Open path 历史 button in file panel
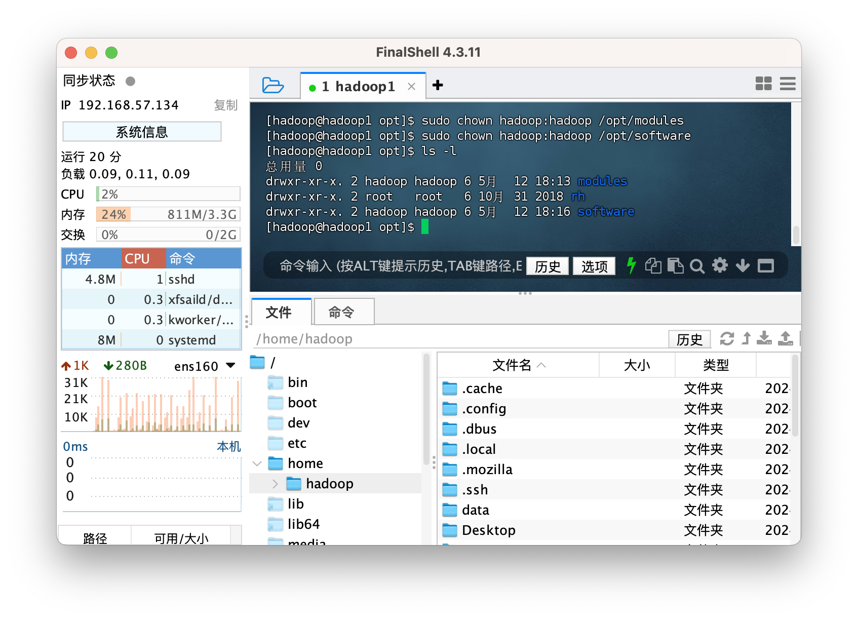This screenshot has width=858, height=620. point(689,339)
